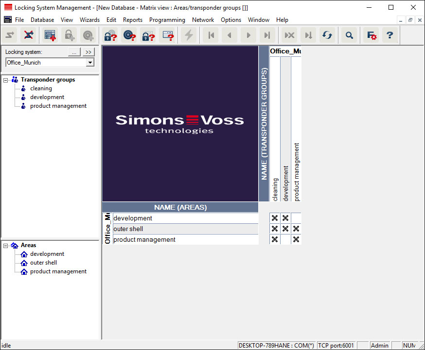
Task: Click the refresh arrows toolbar icon
Action: click(327, 35)
